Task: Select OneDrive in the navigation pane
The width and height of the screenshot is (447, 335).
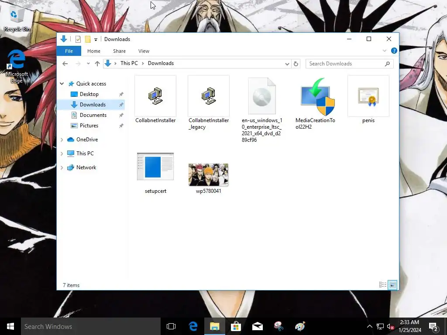Action: (x=87, y=139)
